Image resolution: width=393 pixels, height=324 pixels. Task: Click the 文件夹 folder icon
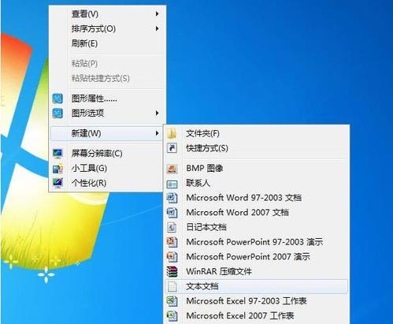[x=172, y=133]
